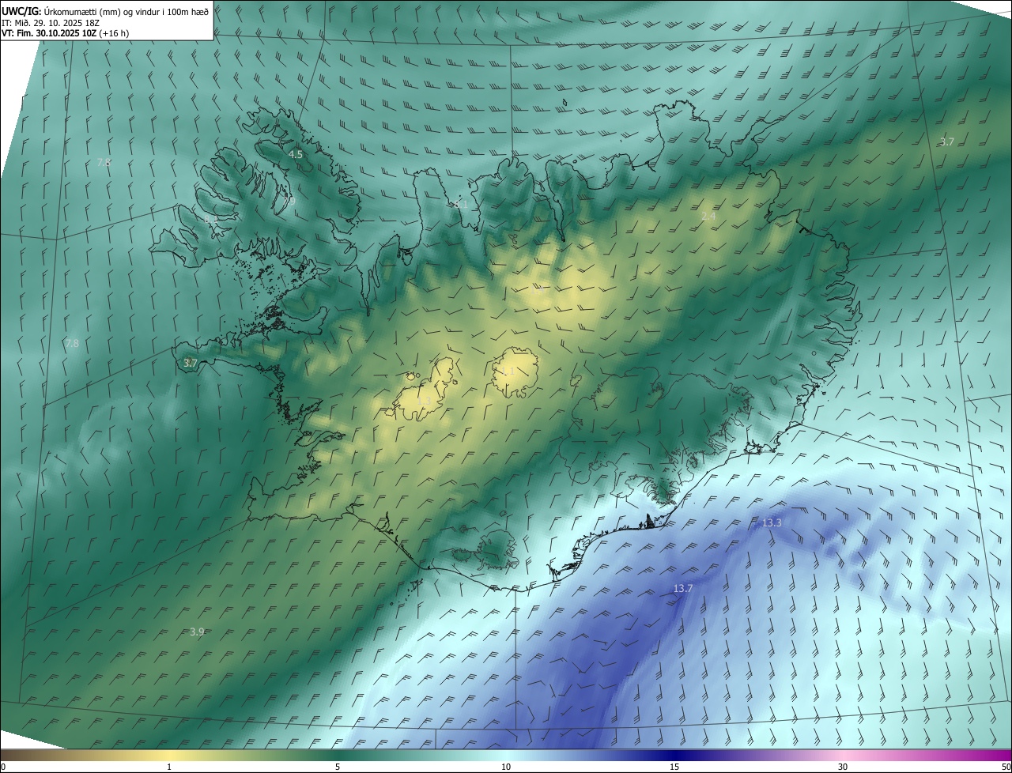Click the 'IT: Mið. 29. 10. 2025 18Z' line
This screenshot has height=773, width=1012.
click(x=51, y=22)
